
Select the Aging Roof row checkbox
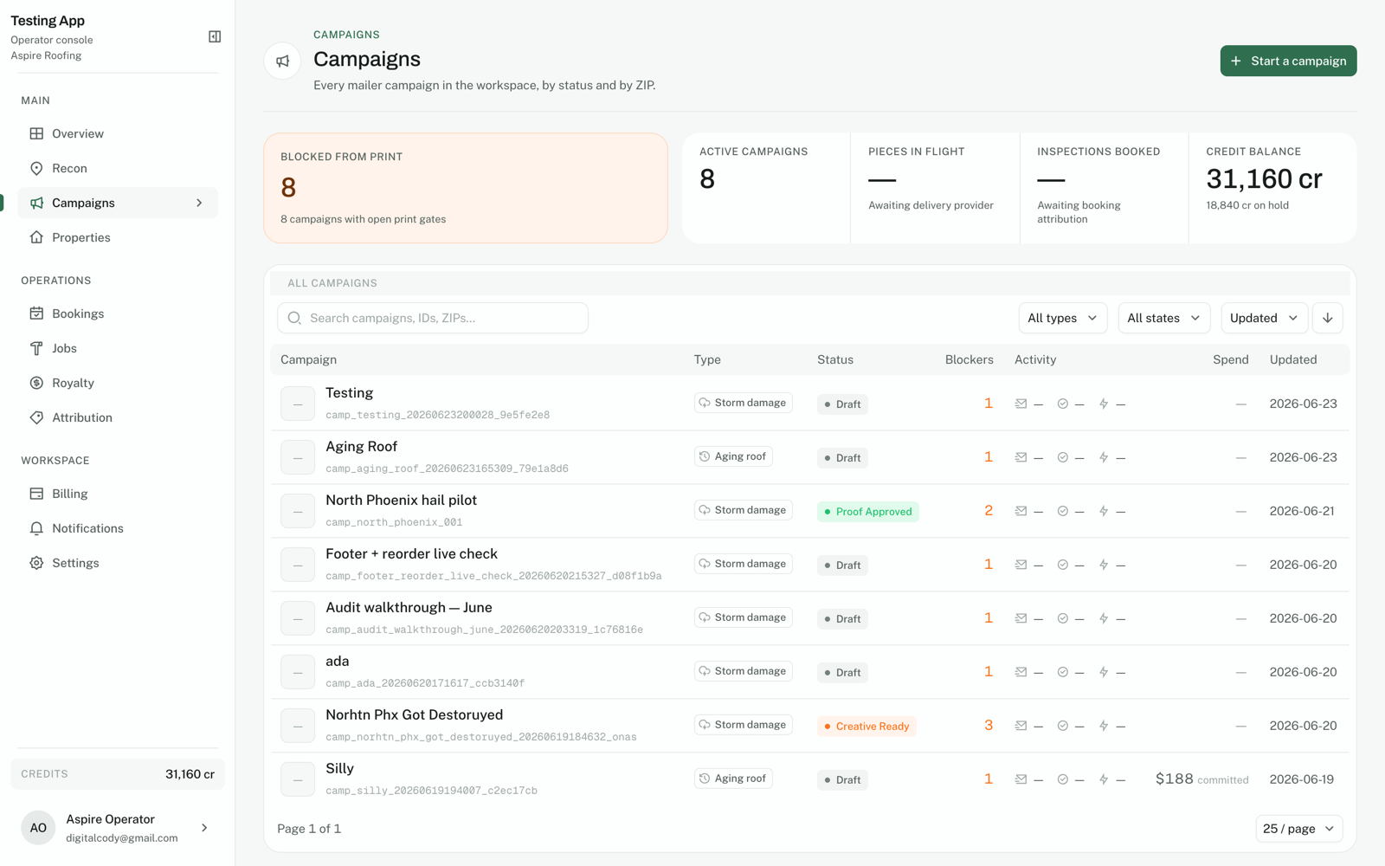tap(298, 457)
